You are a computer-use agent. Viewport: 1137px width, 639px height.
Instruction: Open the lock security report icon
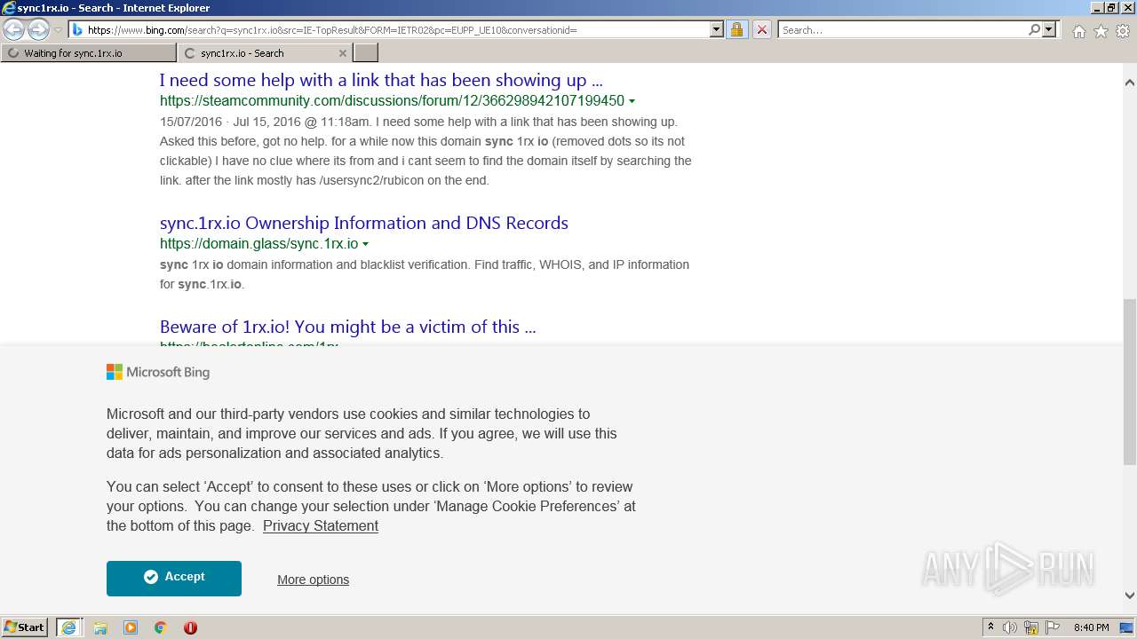point(736,29)
